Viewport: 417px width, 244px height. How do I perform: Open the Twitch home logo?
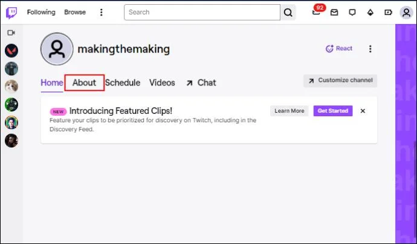[11, 13]
